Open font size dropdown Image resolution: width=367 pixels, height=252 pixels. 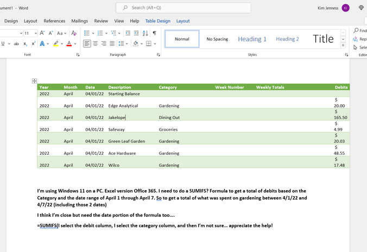(x=36, y=33)
